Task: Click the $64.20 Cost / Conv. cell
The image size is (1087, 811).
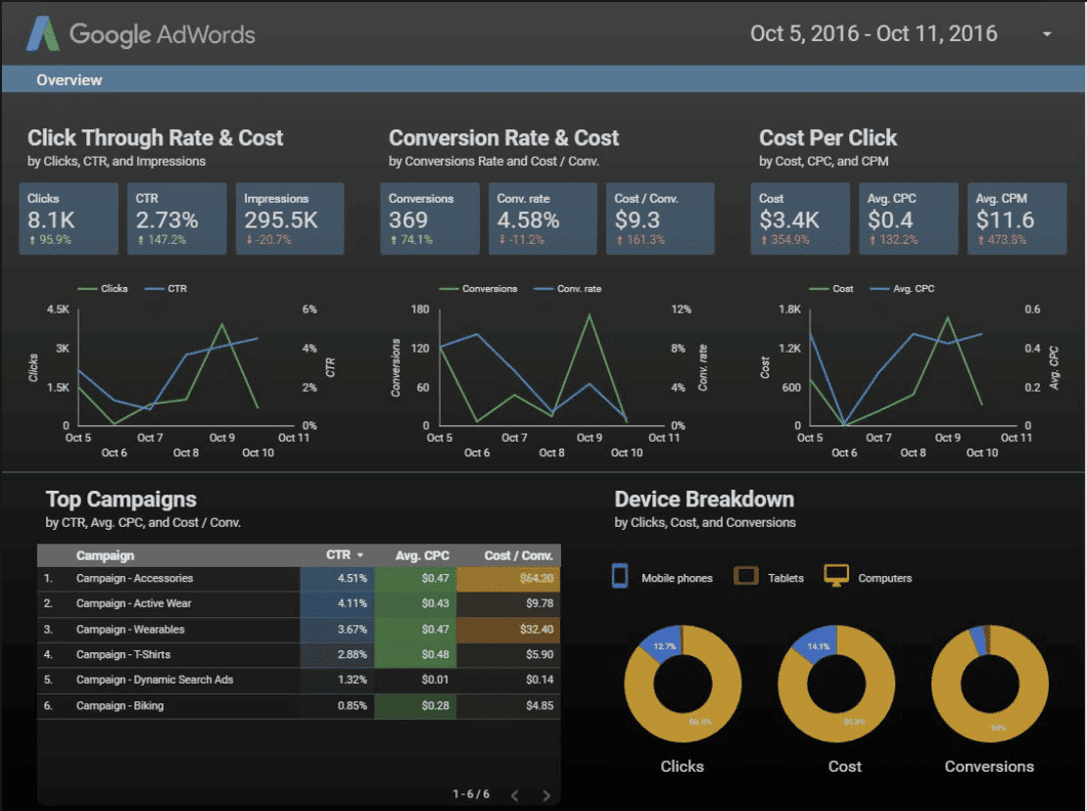Action: tap(508, 578)
